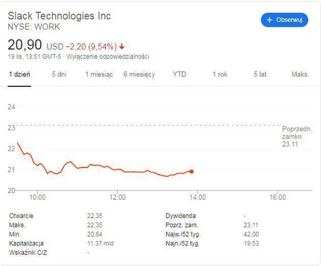Screen dimensions: 321x266
Task: Click the 12:00 time axis label
Action: [x=118, y=197]
